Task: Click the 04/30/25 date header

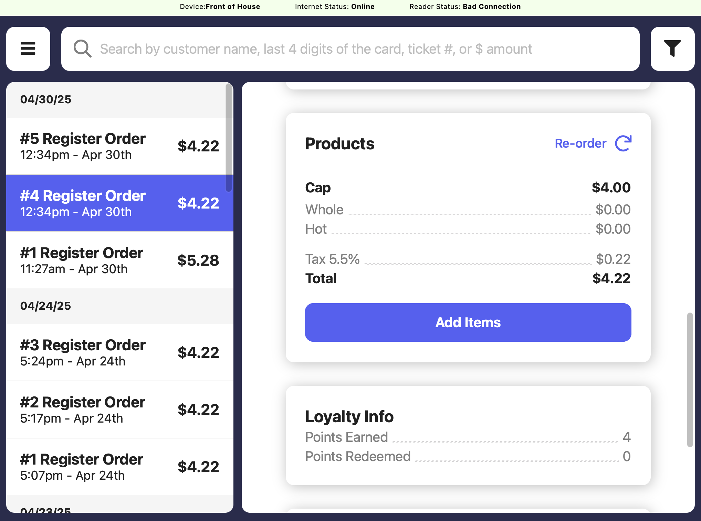Action: (46, 99)
